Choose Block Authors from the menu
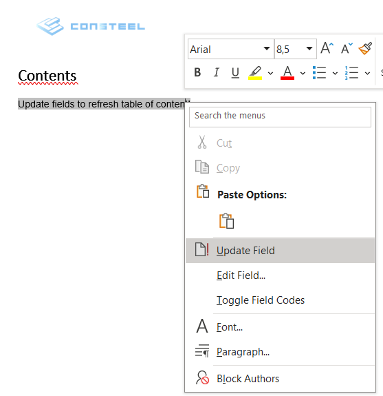This screenshot has height=396, width=383. pyautogui.click(x=280, y=379)
